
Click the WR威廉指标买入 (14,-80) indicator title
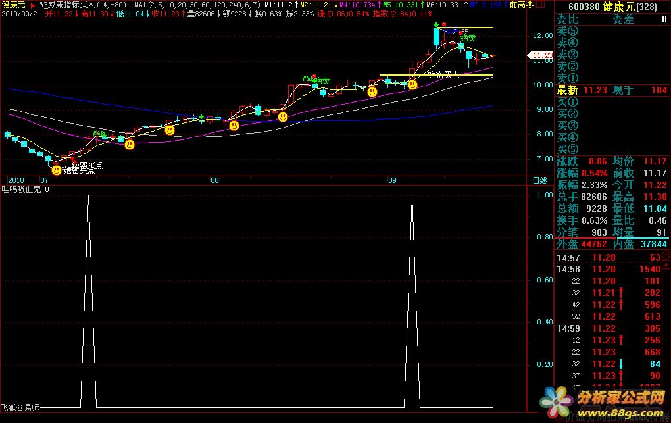click(x=83, y=5)
